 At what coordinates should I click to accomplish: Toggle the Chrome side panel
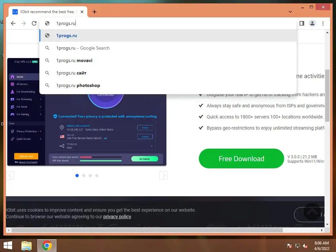(x=302, y=23)
